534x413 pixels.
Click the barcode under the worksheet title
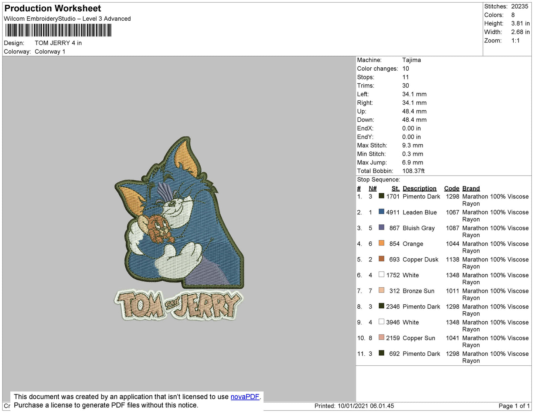pyautogui.click(x=58, y=30)
